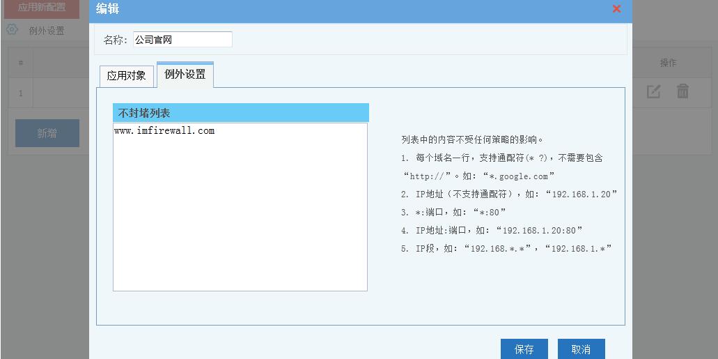The height and width of the screenshot is (359, 718).
Task: Click the gear icon beside 例外设置
Action: 12,30
